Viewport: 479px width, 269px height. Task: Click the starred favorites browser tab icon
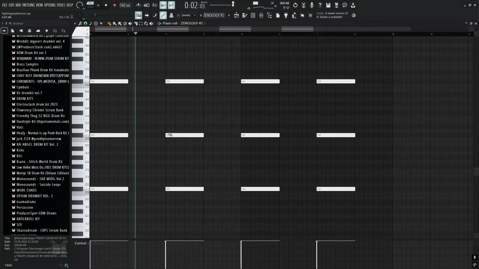[46, 31]
